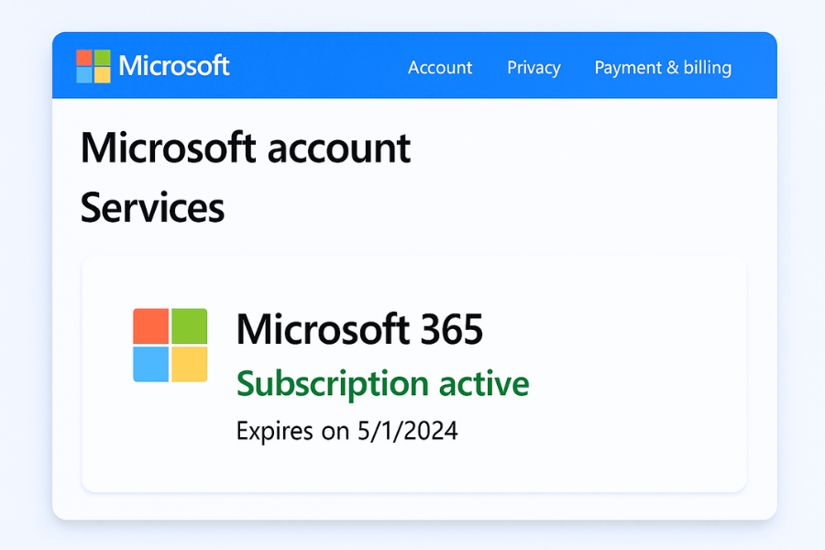Click the Expires on 5/1/2024 text

point(346,431)
